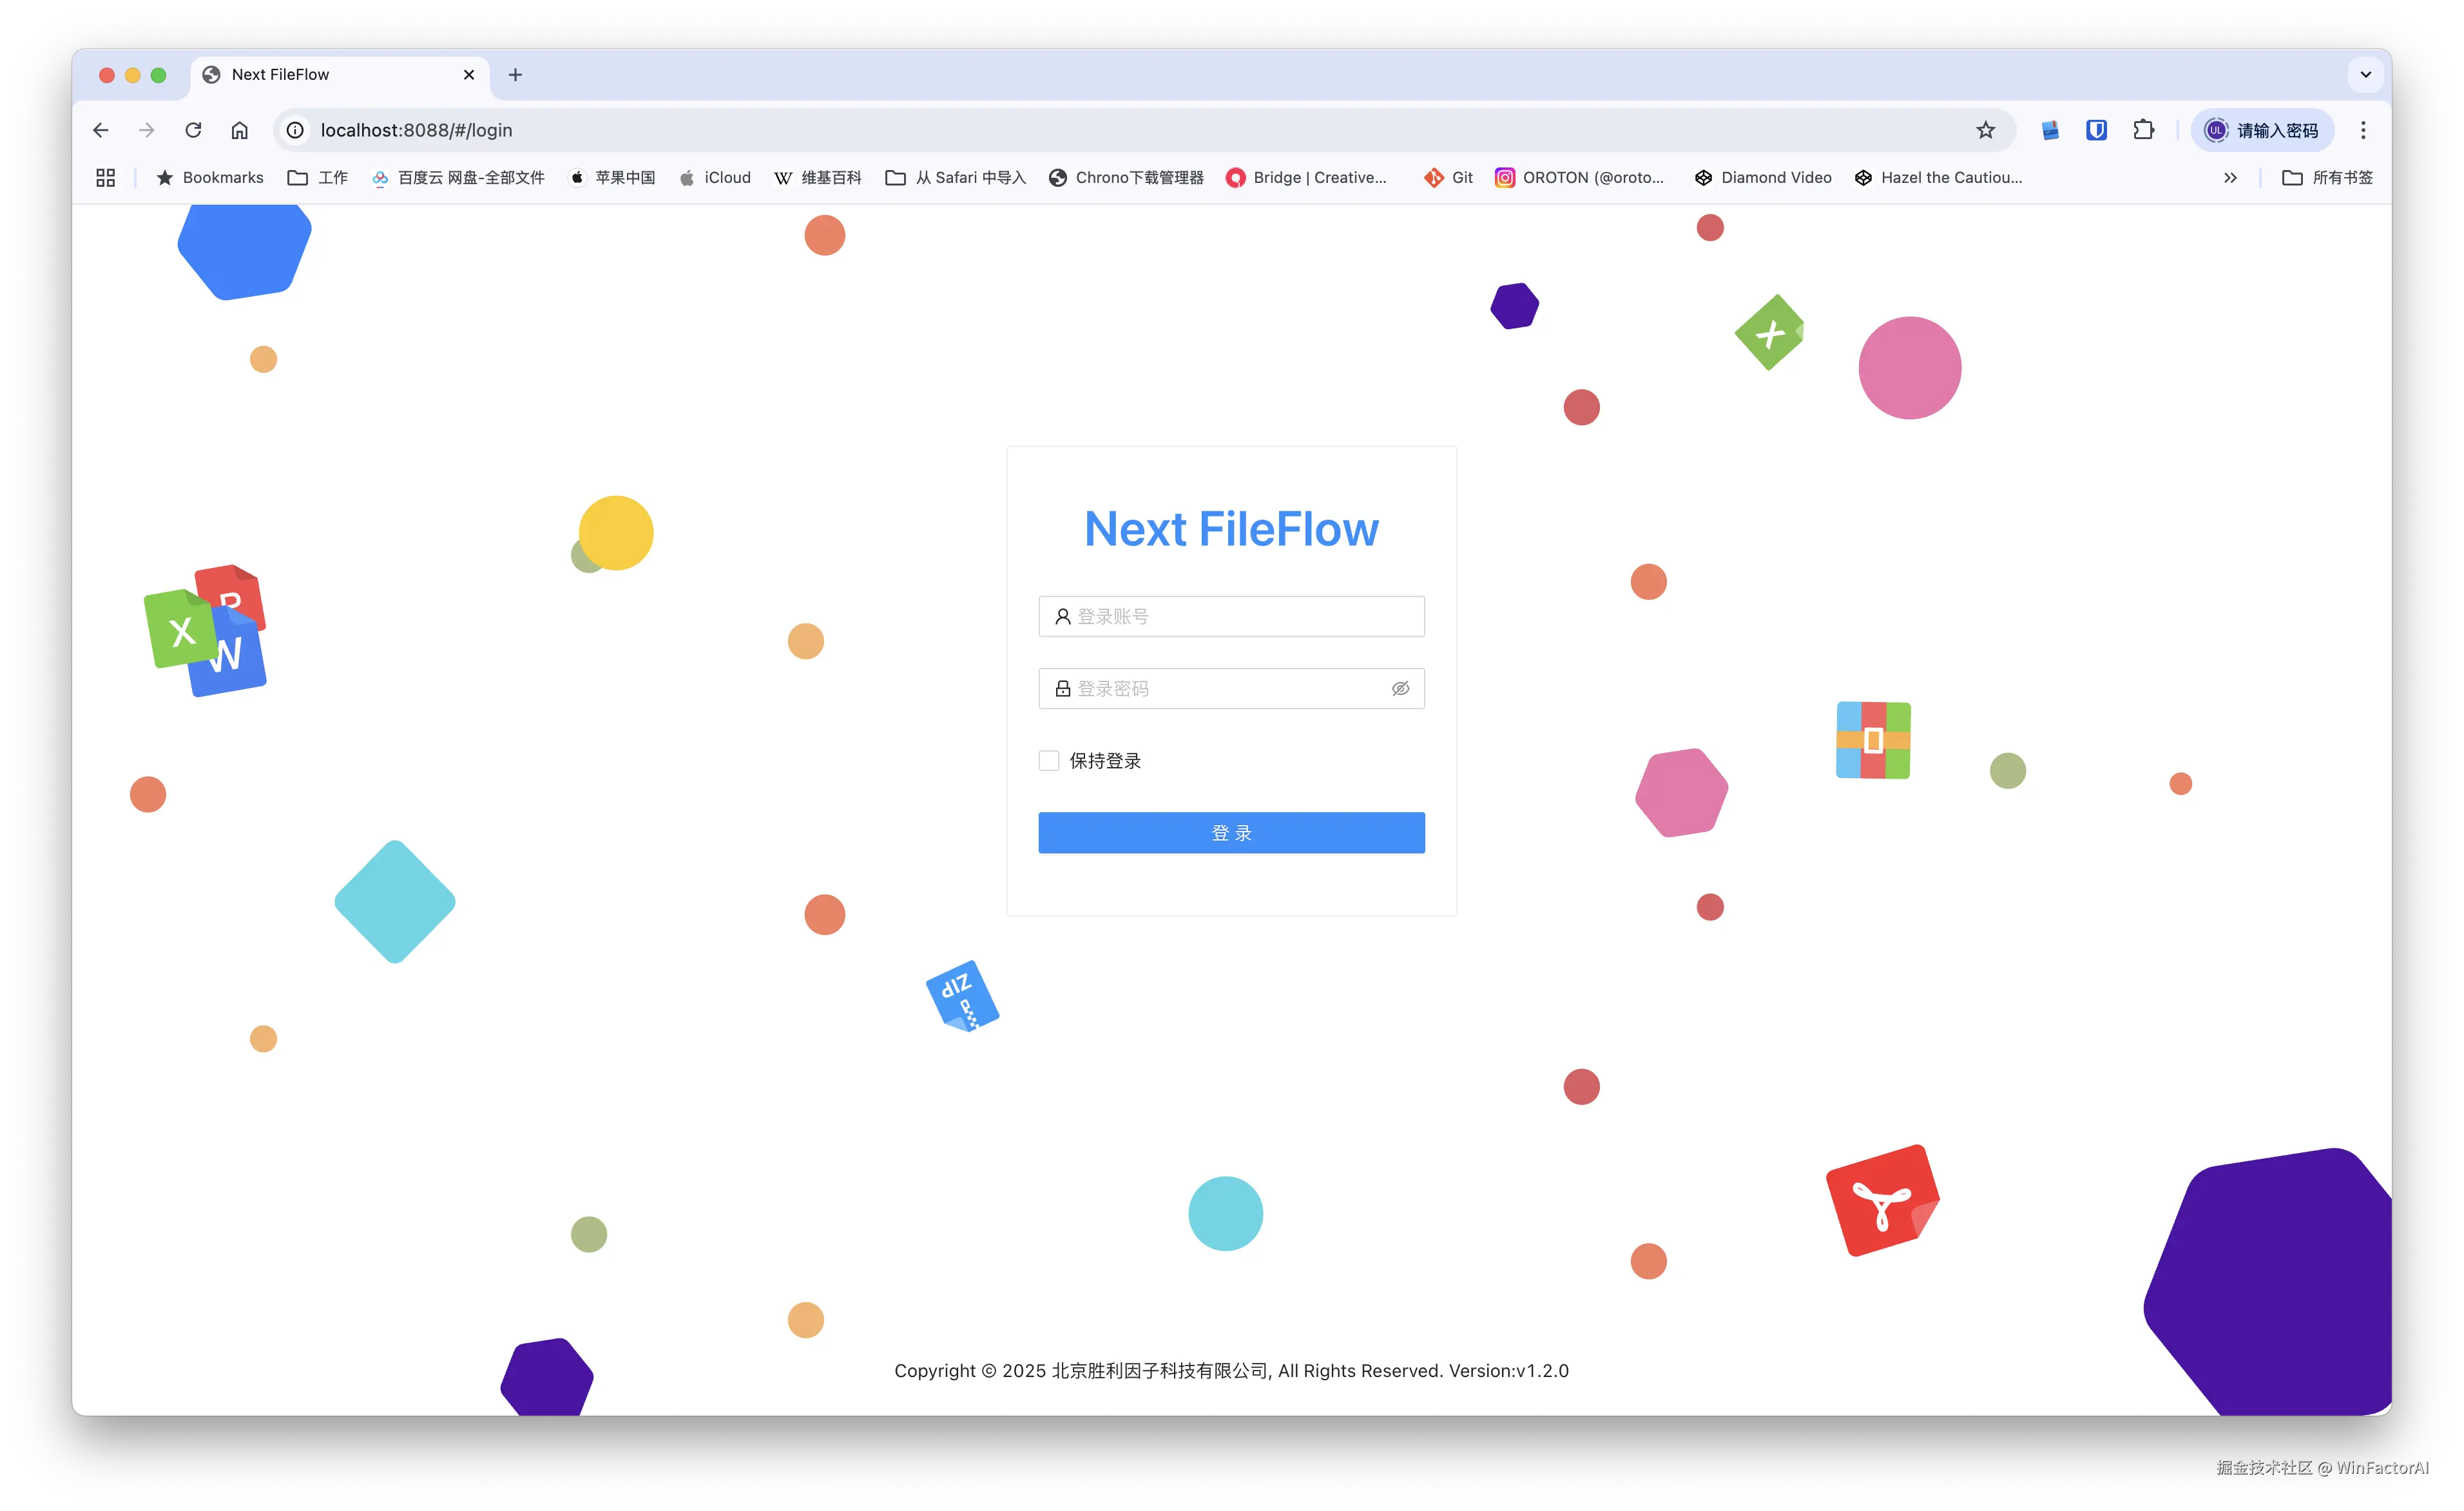
Task: Open the browser home page
Action: (240, 130)
